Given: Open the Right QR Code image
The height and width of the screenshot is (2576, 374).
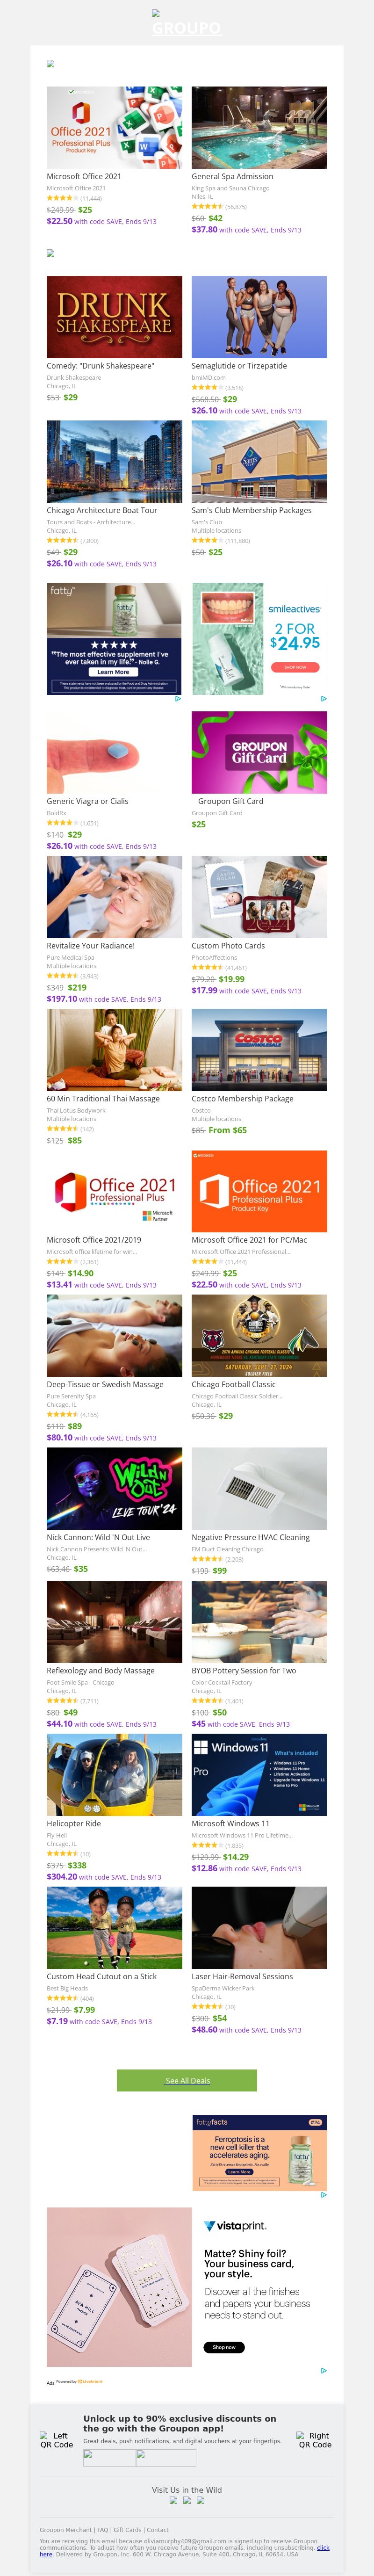Looking at the screenshot, I should coord(315,2440).
